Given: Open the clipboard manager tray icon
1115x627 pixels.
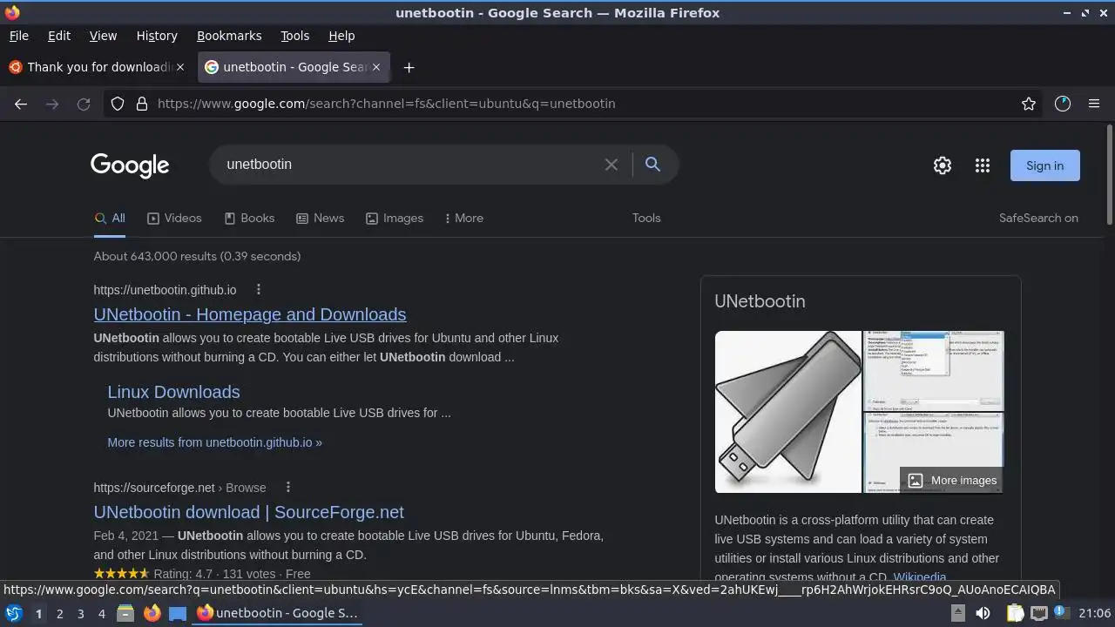Looking at the screenshot, I should (x=1015, y=613).
